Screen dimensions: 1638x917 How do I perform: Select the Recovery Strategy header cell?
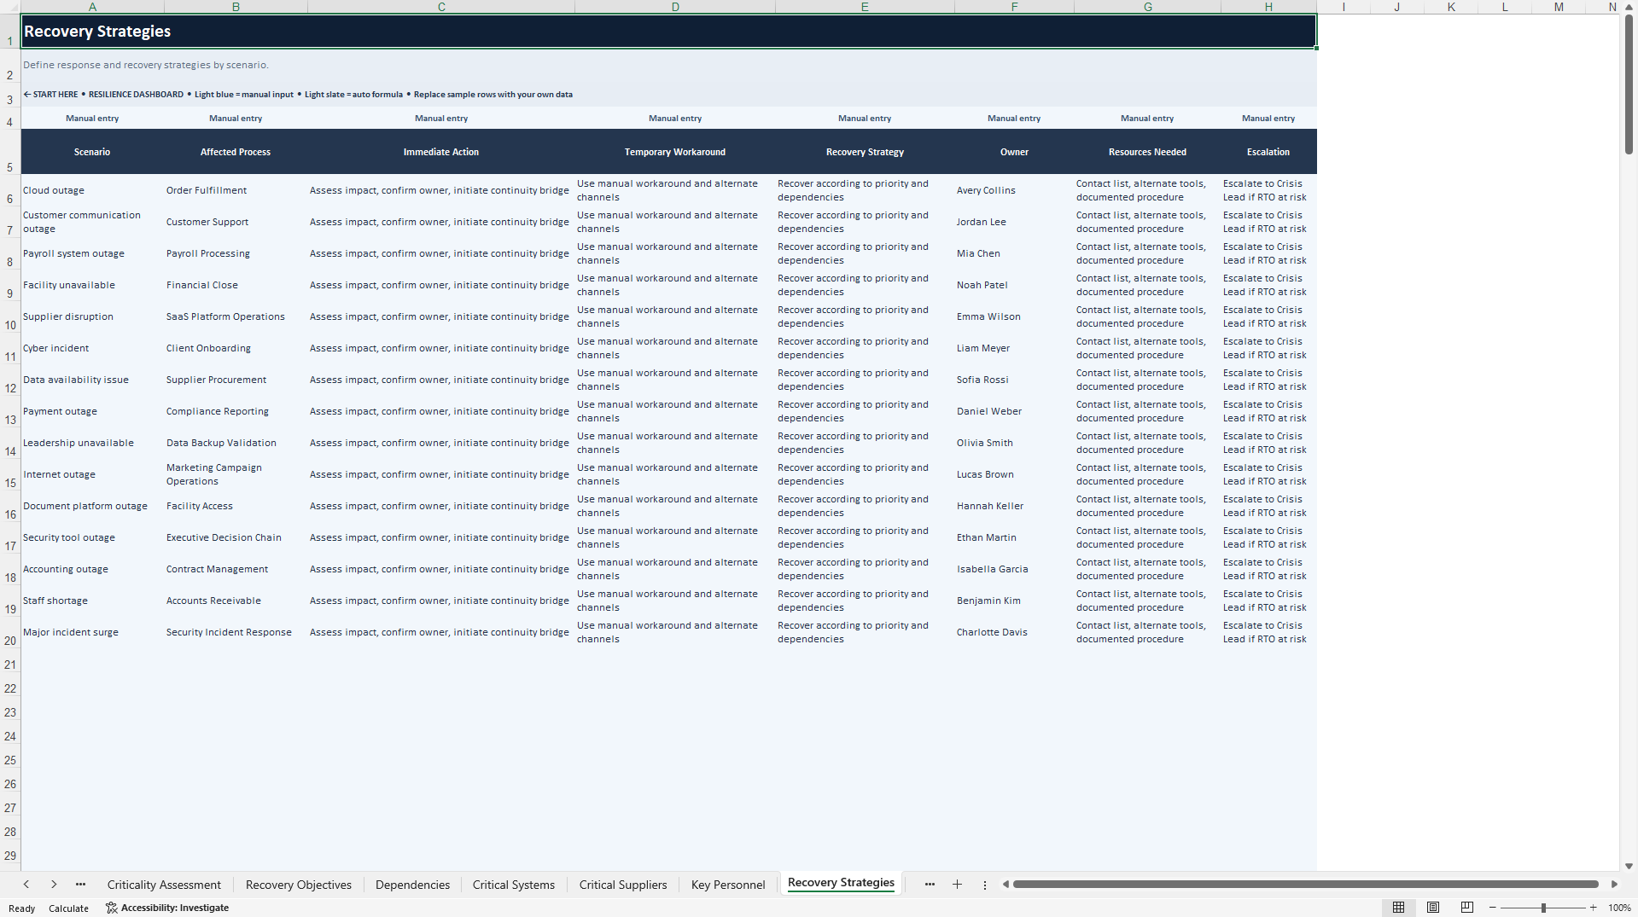point(865,152)
